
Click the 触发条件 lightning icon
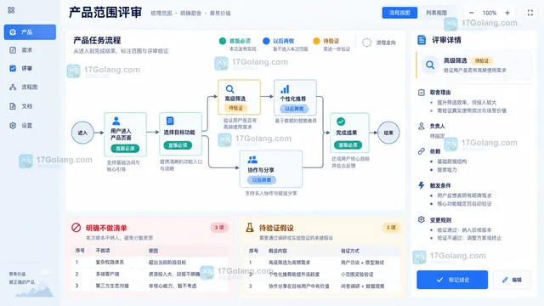(x=422, y=185)
